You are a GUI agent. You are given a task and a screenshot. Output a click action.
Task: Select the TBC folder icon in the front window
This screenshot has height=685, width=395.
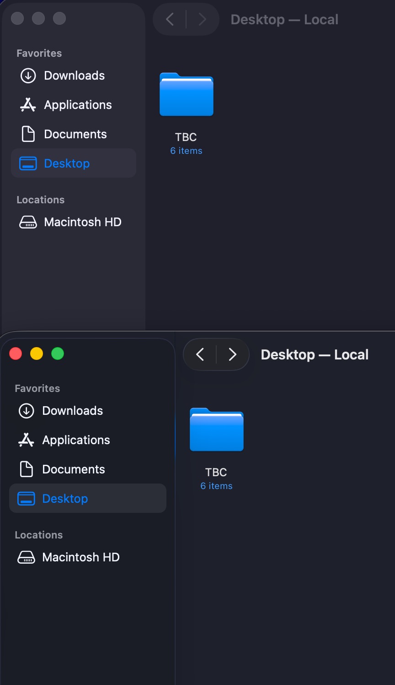click(x=217, y=429)
